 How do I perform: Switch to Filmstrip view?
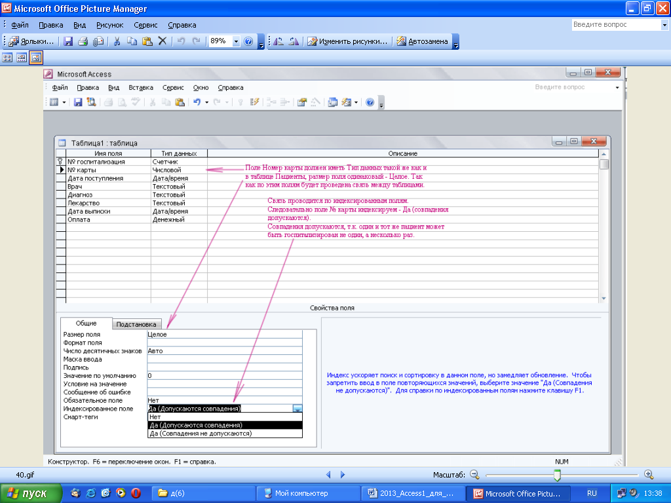click(x=22, y=58)
